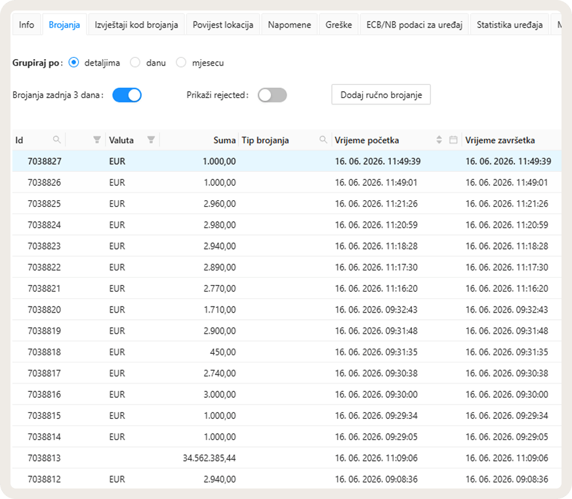Screen dimensions: 572x499
Task: Select row with Id 7038823
Action: coord(287,246)
